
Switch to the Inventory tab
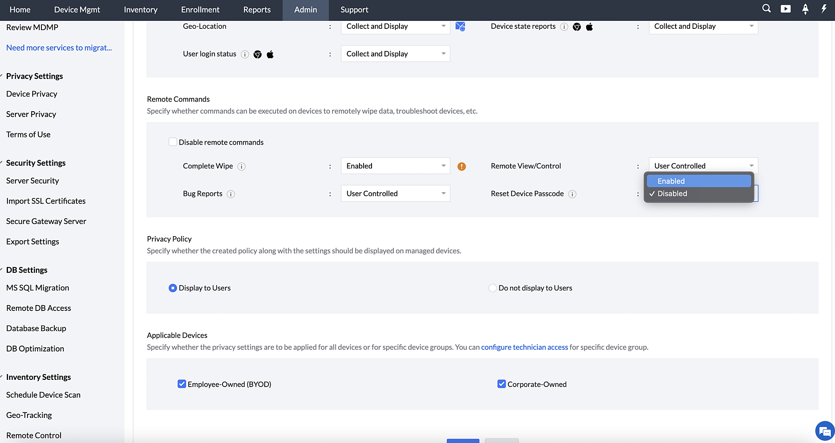point(140,10)
